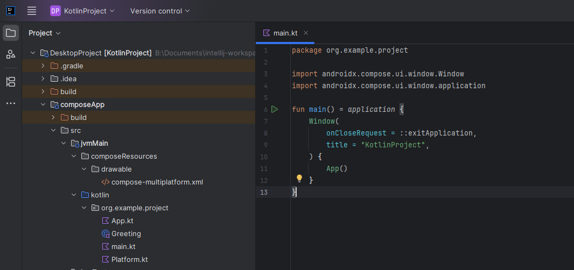Viewport: 574px width, 270px height.
Task: Select Platform.kt in the project tree
Action: (x=130, y=259)
